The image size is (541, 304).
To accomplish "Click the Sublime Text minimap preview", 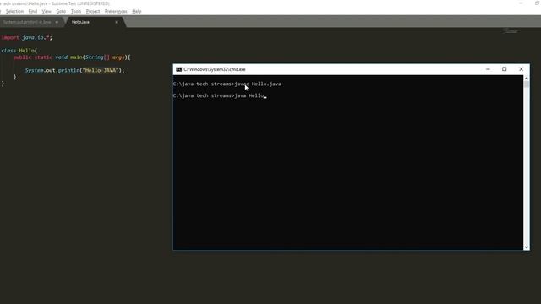I will point(511,31).
